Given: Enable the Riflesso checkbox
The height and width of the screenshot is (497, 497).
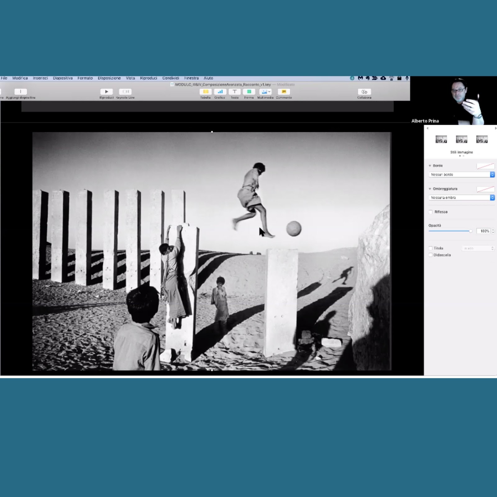Looking at the screenshot, I should pyautogui.click(x=431, y=212).
